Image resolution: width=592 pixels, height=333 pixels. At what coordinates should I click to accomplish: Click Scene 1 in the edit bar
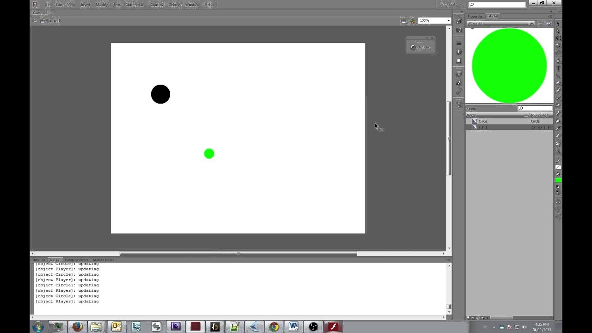(53, 21)
